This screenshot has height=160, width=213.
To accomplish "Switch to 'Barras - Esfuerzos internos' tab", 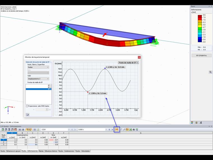I will click(x=48, y=151).
